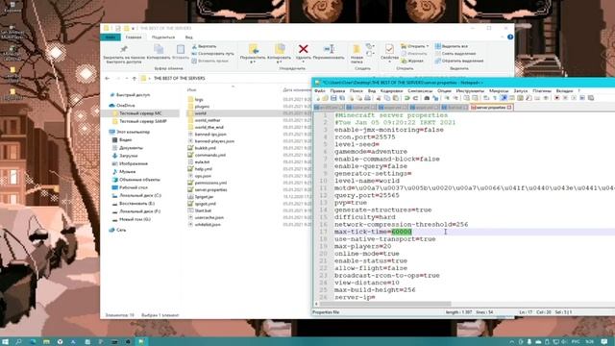
Task: Open Локальный диск (C:) in Explorer sidebar
Action: (140, 195)
